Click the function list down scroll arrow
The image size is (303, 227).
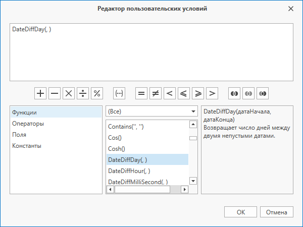click(x=193, y=181)
